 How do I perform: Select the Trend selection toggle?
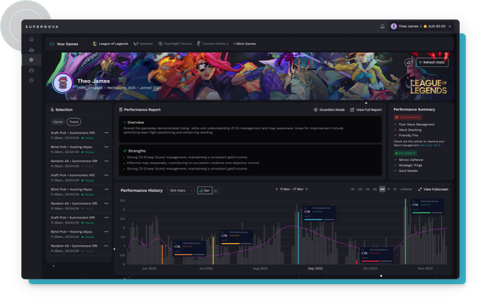[x=74, y=122]
